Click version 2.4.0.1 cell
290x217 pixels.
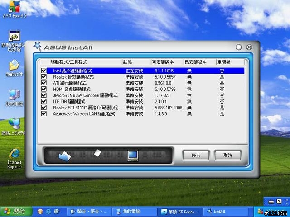point(160,101)
